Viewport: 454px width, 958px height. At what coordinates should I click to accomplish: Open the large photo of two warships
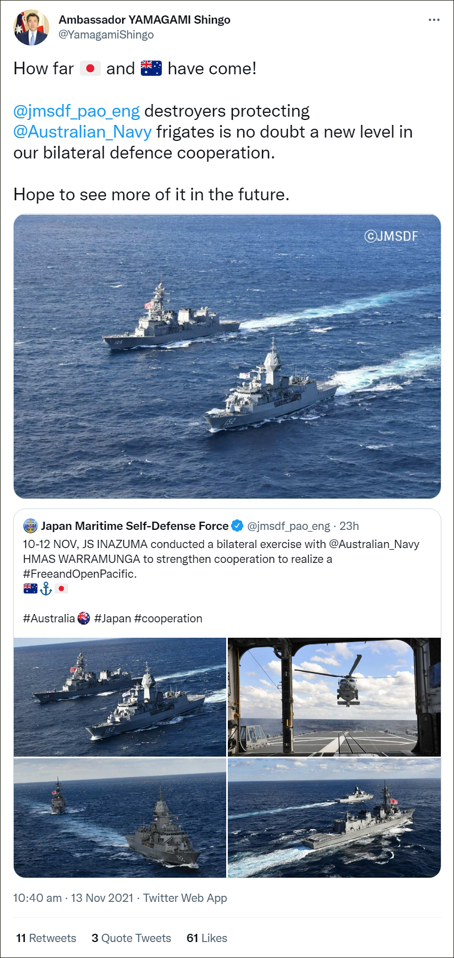click(x=227, y=357)
